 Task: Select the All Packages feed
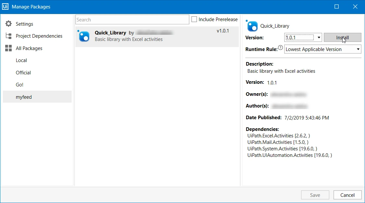[x=29, y=48]
